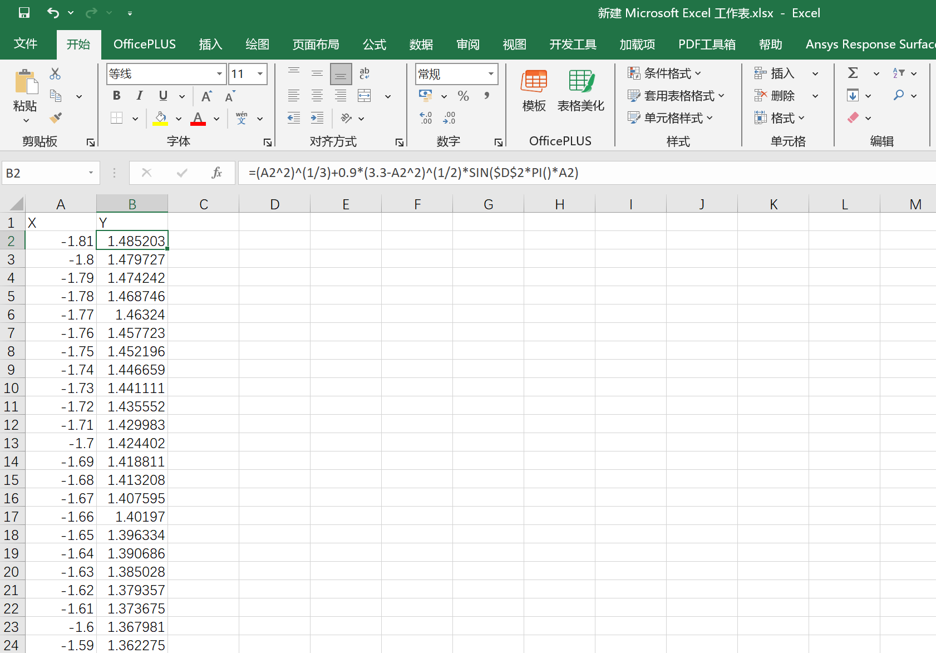Viewport: 936px width, 653px height.
Task: Toggle Bold formatting
Action: pos(116,96)
